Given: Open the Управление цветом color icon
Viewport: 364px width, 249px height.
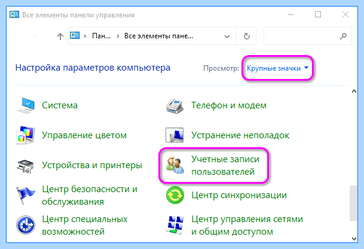Looking at the screenshot, I should [26, 135].
